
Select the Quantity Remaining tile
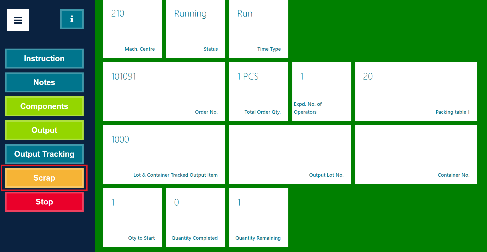tap(259, 218)
